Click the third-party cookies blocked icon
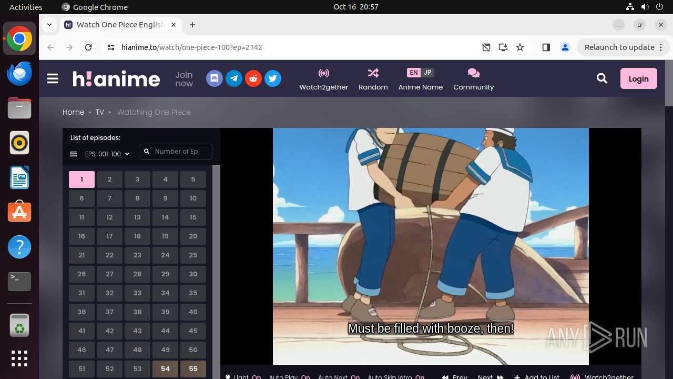Viewport: 673px width, 379px height. (486, 47)
